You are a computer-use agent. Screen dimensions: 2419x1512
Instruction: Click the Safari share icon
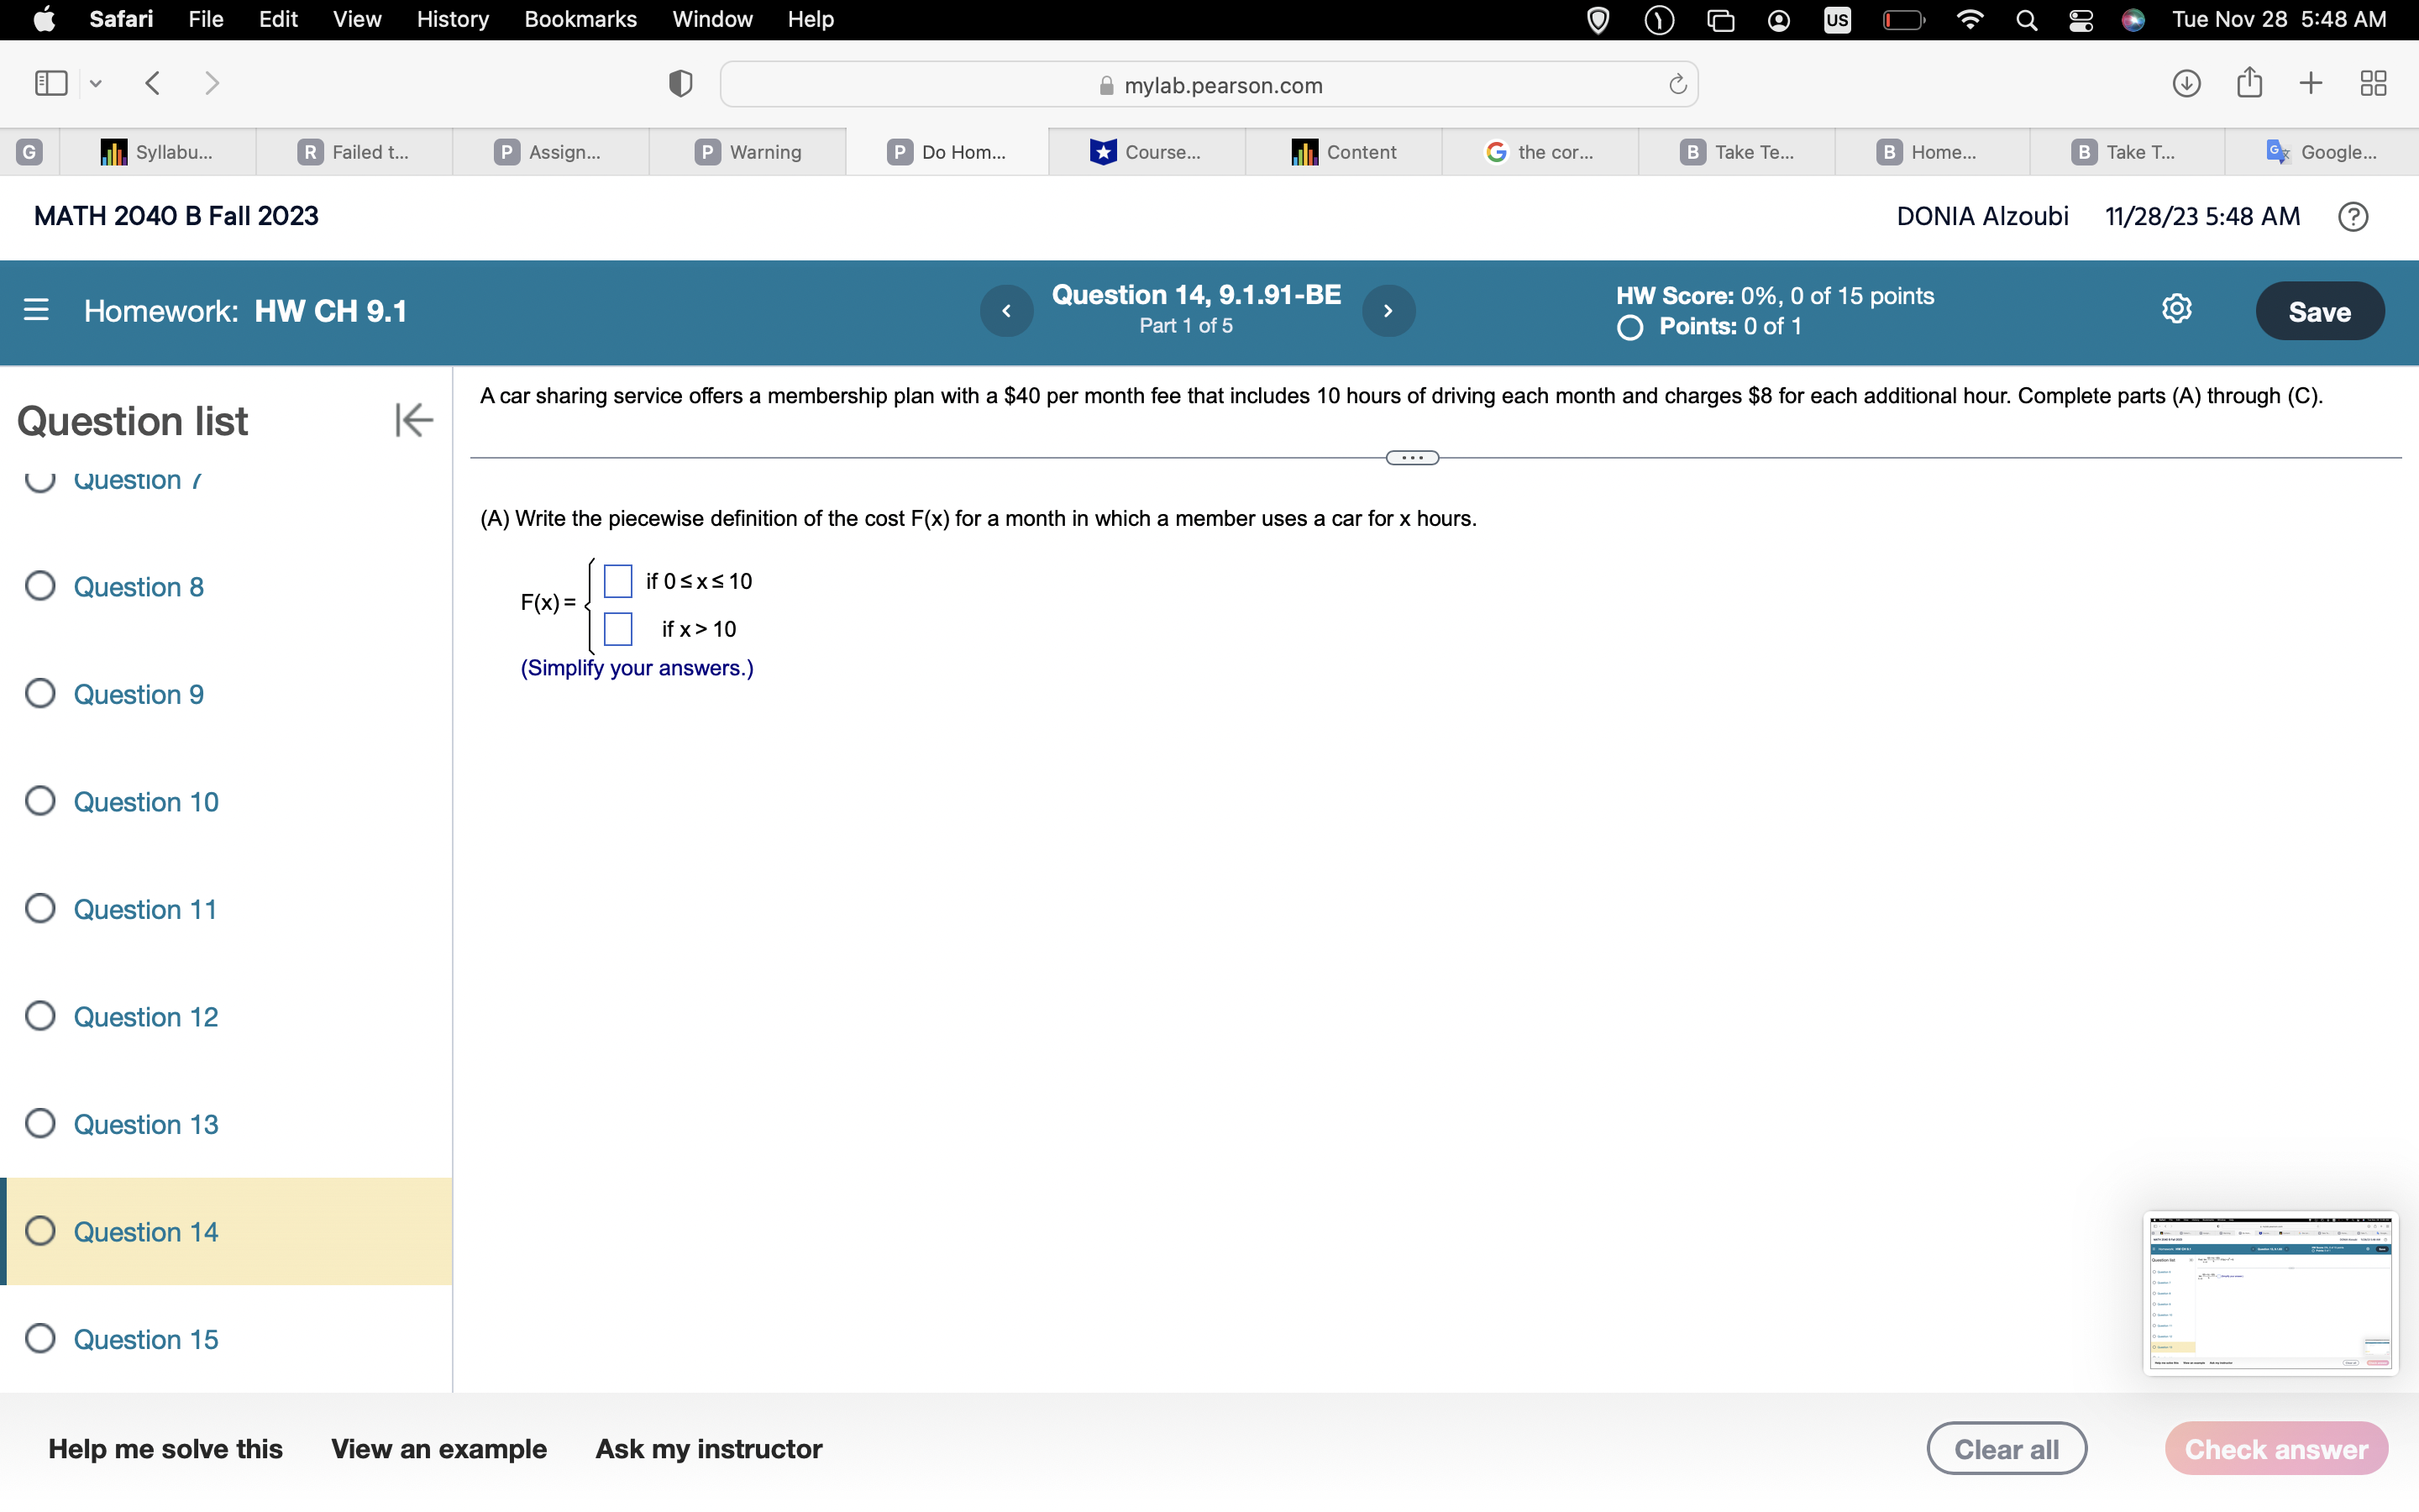pos(2249,83)
